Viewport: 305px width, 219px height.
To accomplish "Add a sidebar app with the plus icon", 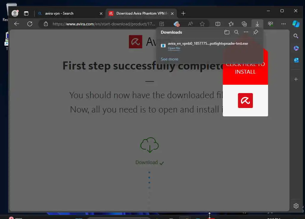I will point(296,79).
